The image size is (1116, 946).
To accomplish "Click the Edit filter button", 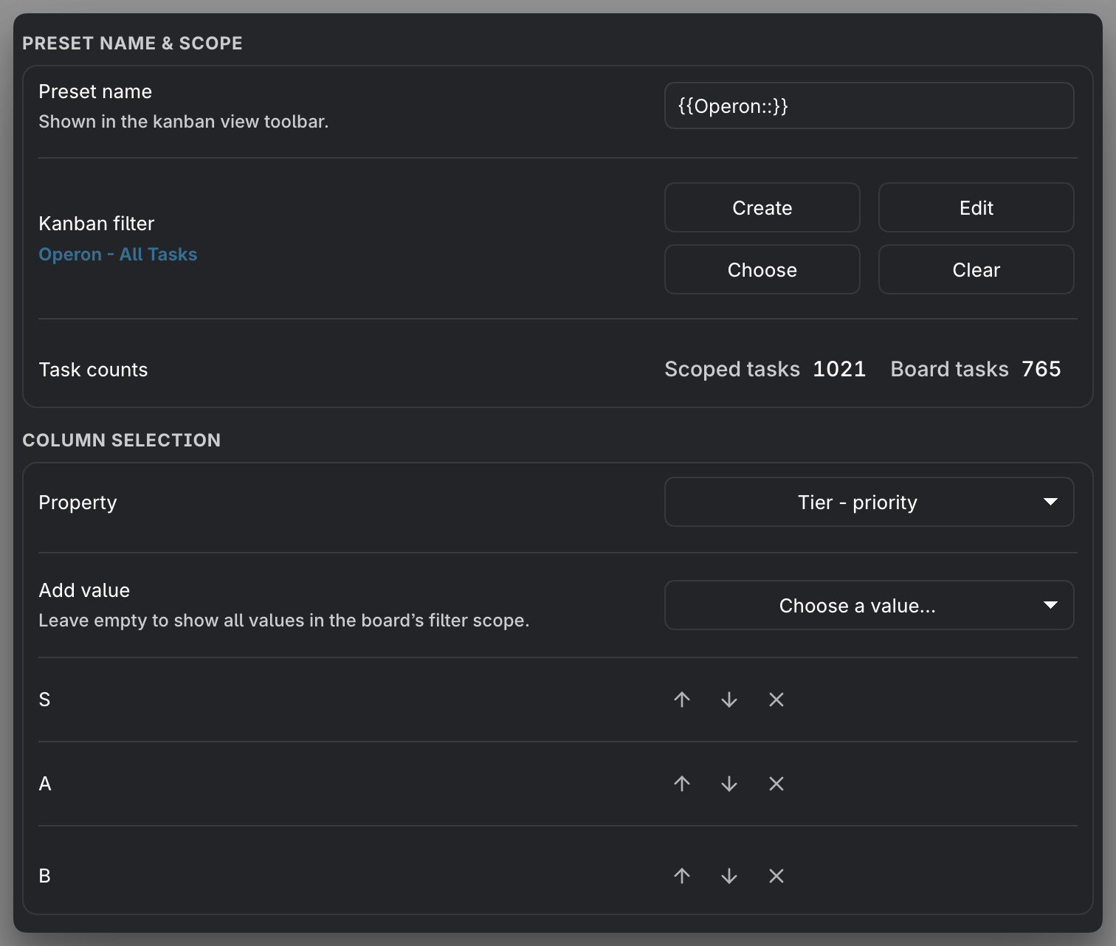I will click(x=976, y=207).
